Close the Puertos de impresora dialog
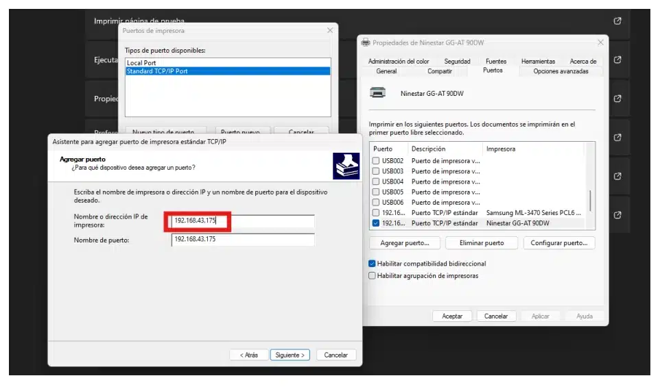 pyautogui.click(x=330, y=31)
